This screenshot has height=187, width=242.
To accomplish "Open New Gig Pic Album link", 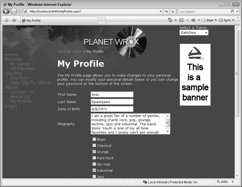I will click(30, 83).
